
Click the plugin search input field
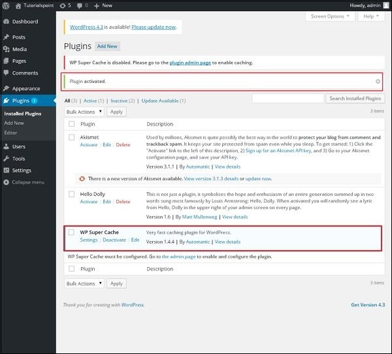click(x=287, y=99)
